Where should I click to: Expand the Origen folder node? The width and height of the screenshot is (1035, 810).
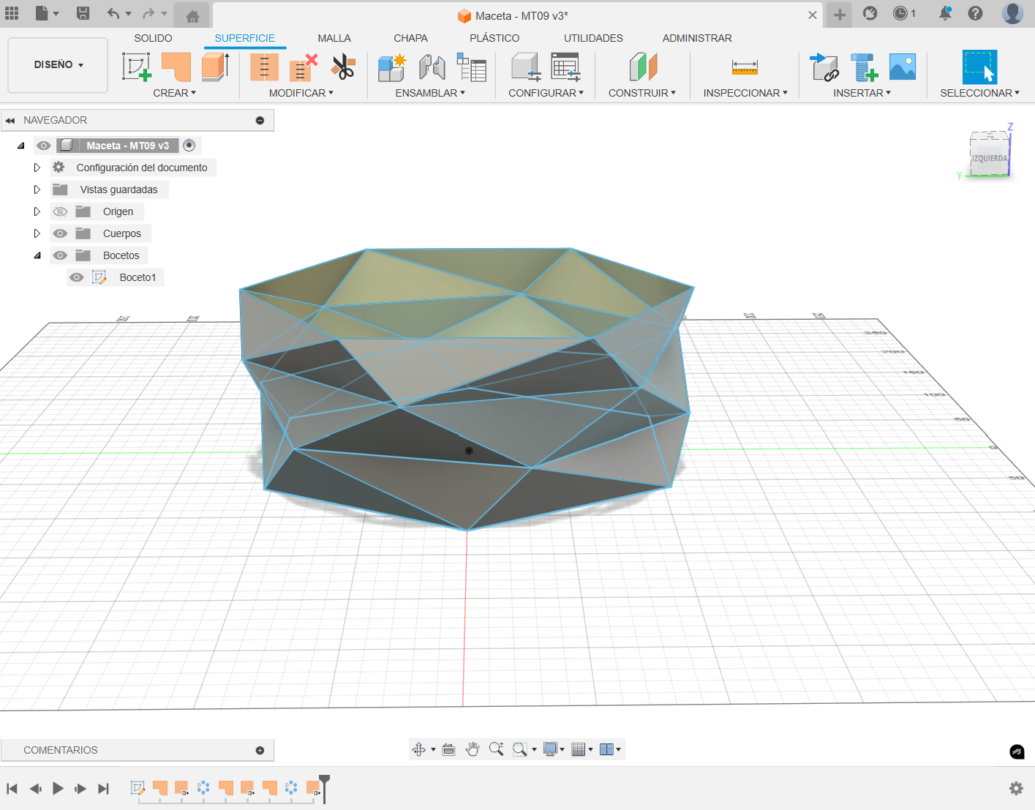pos(37,211)
